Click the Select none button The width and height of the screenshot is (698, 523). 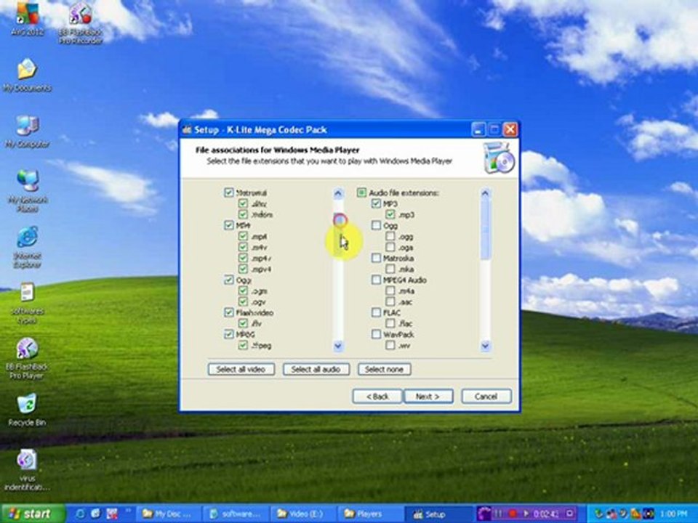tap(384, 369)
